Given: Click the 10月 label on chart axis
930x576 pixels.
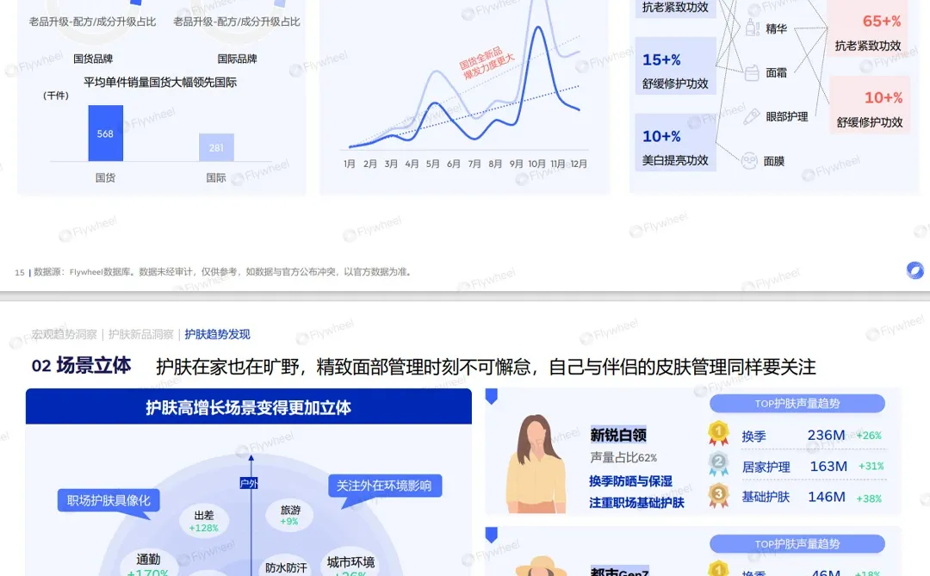Looking at the screenshot, I should coord(536,164).
